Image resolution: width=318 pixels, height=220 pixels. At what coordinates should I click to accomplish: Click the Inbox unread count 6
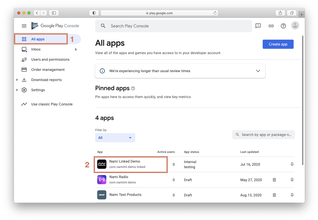pyautogui.click(x=76, y=49)
